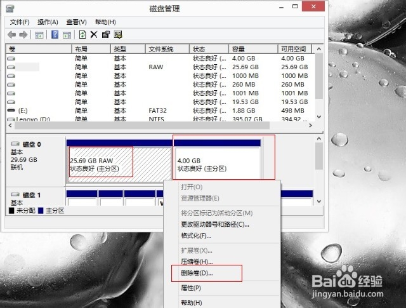The height and width of the screenshot is (308, 406).
Task: Click the horizontal scrollbar right arrow
Action: [x=310, y=126]
